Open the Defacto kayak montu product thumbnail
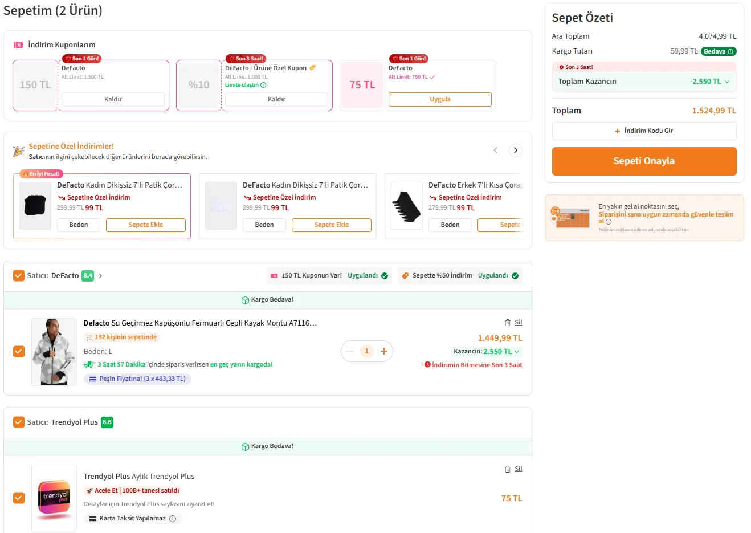Screen dimensions: 751x533 click(x=54, y=352)
